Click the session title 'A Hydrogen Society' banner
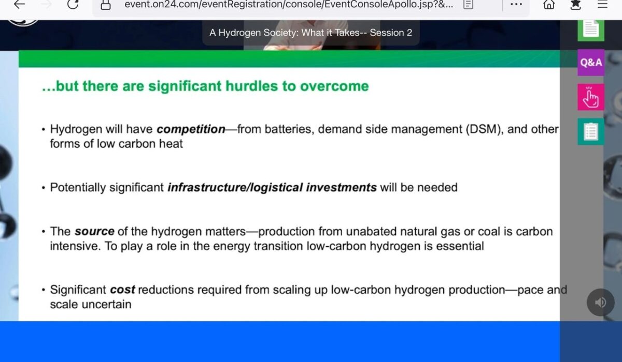The image size is (622, 362). (x=310, y=33)
